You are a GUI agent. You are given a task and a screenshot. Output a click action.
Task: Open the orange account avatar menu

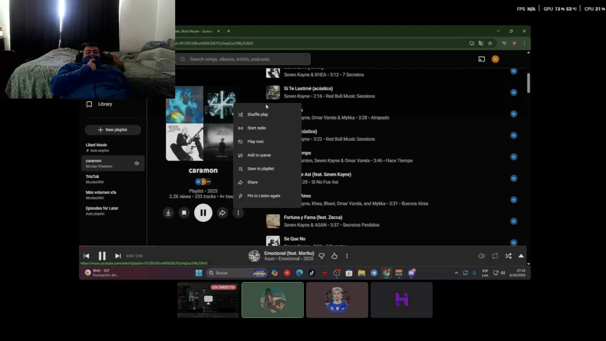[495, 59]
